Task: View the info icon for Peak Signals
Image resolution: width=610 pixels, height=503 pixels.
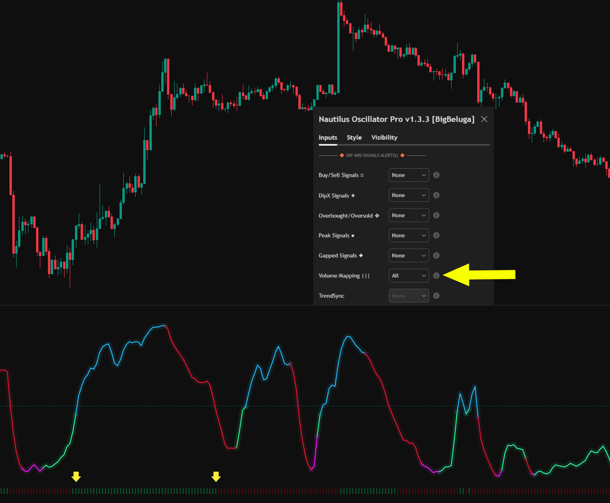Action: tap(436, 236)
